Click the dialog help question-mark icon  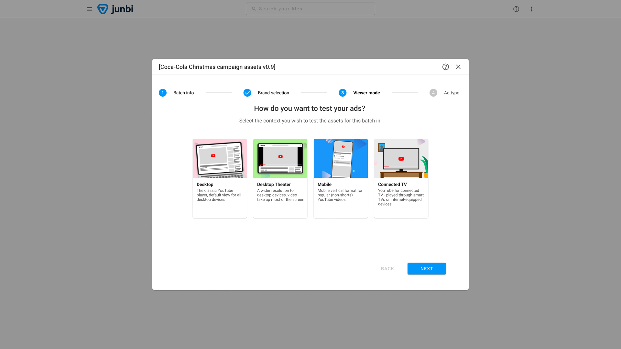(446, 67)
